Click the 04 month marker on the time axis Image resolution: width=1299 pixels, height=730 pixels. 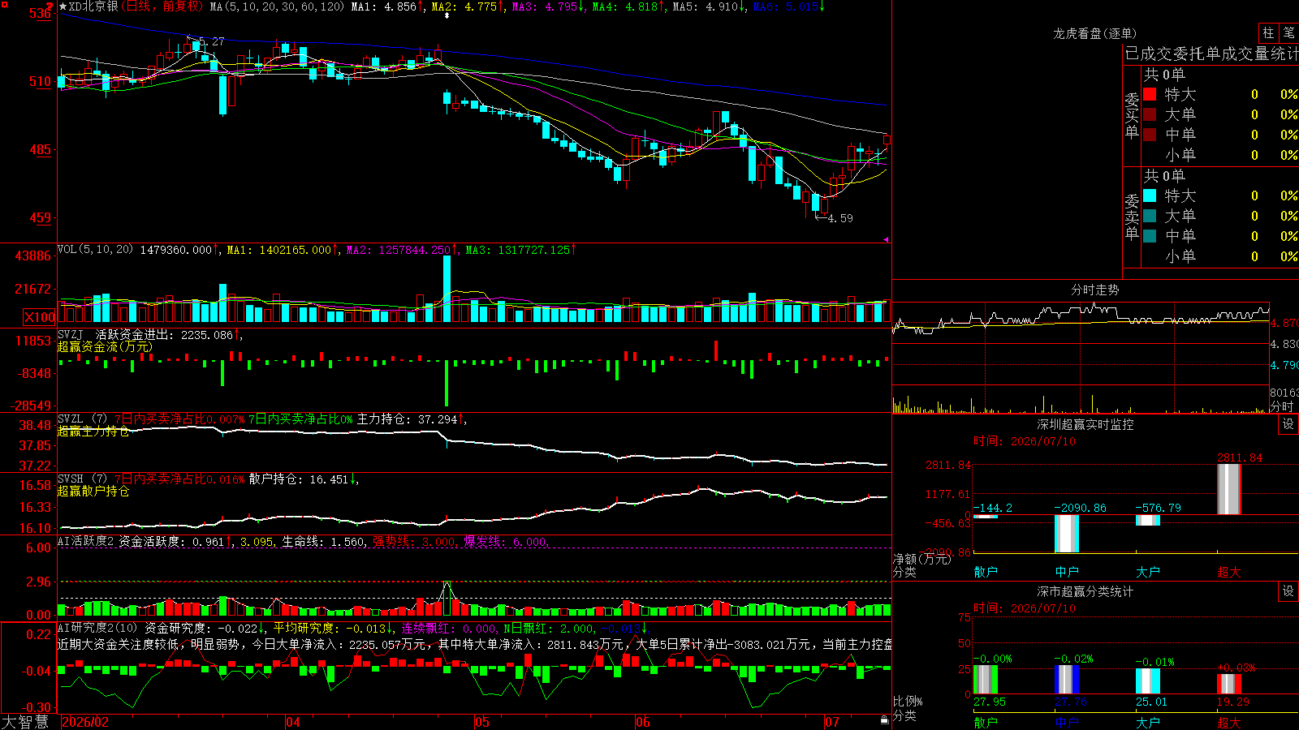click(x=293, y=722)
